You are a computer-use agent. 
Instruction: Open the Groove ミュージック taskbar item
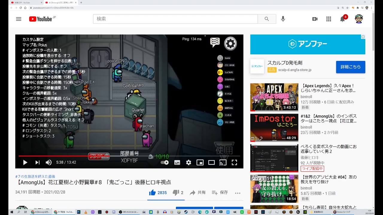[344, 212]
